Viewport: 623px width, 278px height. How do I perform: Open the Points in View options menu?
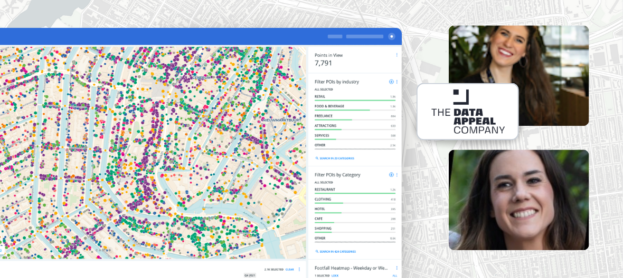(x=397, y=55)
